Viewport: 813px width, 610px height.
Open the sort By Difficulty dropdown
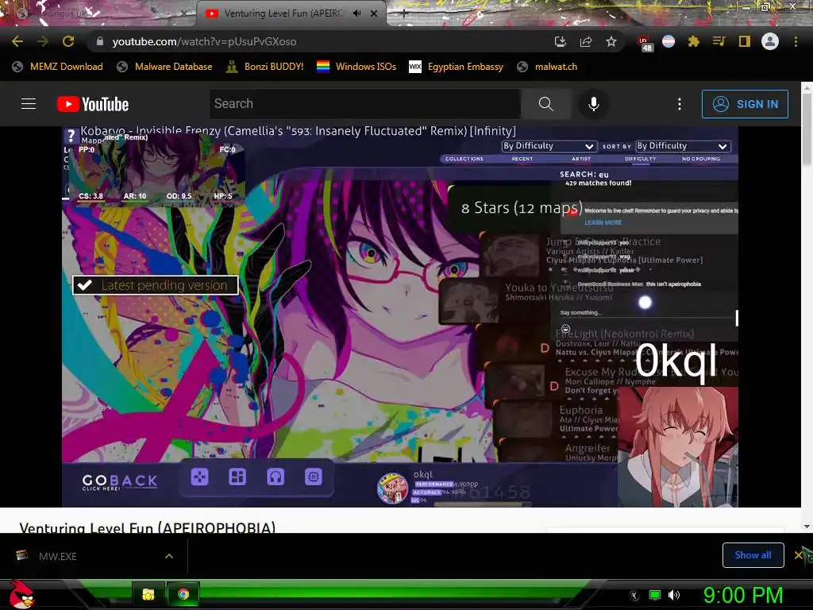(x=683, y=146)
